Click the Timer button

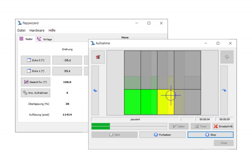point(200,126)
